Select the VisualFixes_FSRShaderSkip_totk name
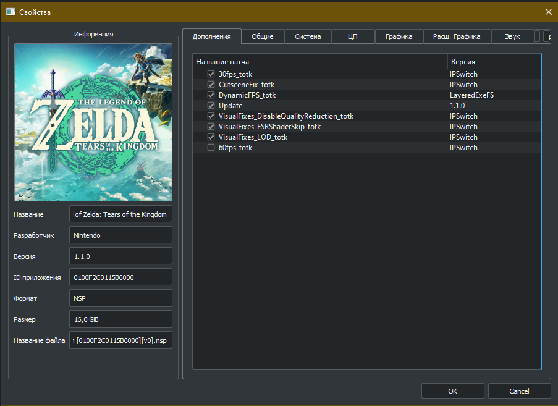The width and height of the screenshot is (558, 406). coord(270,127)
